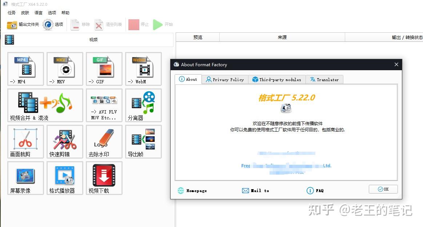This screenshot has width=423, height=227.
Task: Launch the 去除水印 watermark remover
Action: pyautogui.click(x=104, y=142)
